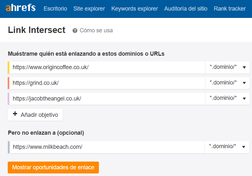The height and width of the screenshot is (176, 252).
Task: Focus the jacobtheangel.co.uk URL field
Action: tap(107, 99)
